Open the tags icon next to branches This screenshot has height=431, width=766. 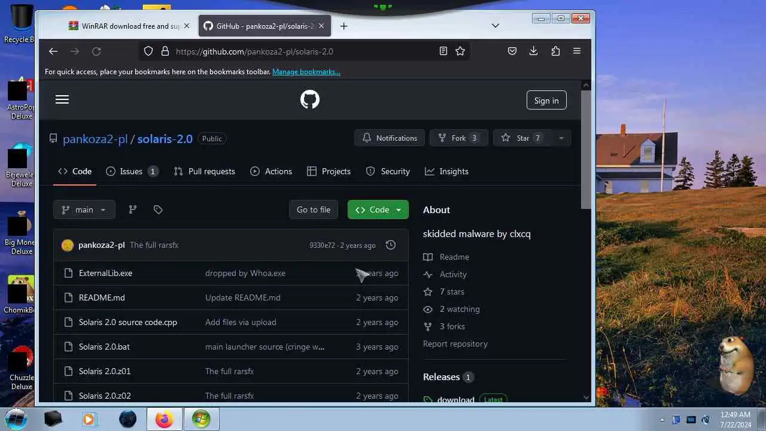click(158, 210)
